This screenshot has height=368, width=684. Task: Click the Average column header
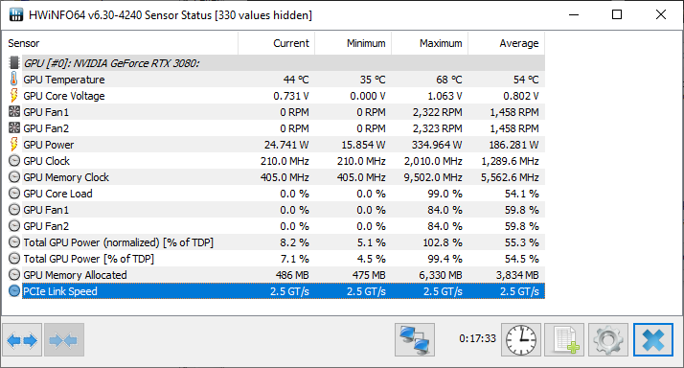tap(507, 43)
